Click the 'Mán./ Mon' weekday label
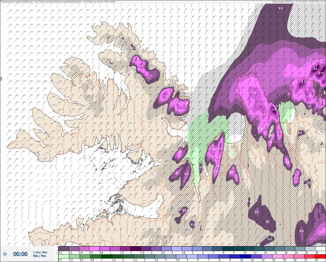Image resolution: width=326 pixels, height=262 pixels. pos(40,256)
